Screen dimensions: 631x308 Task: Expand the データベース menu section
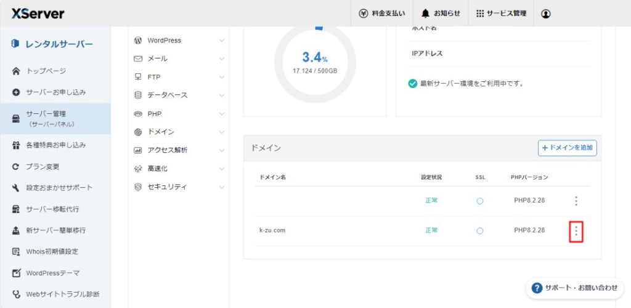click(179, 95)
